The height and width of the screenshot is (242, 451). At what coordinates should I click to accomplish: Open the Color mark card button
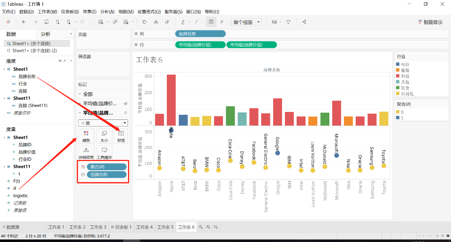[x=86, y=136]
